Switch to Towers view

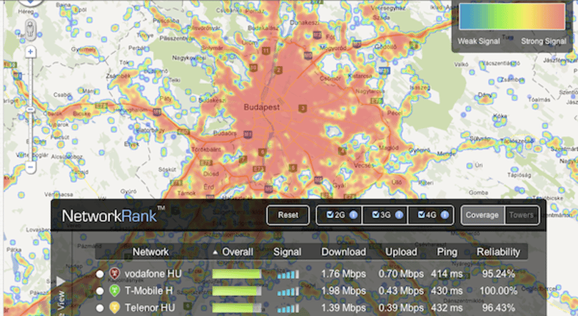521,215
